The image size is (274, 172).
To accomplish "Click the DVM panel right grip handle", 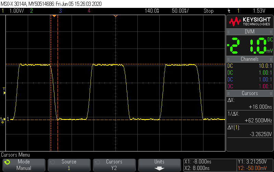I will coord(271,32).
